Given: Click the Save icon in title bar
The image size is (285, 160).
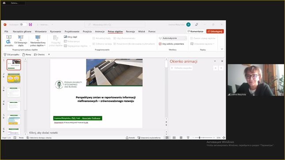Looking at the screenshot, I should point(30,25).
